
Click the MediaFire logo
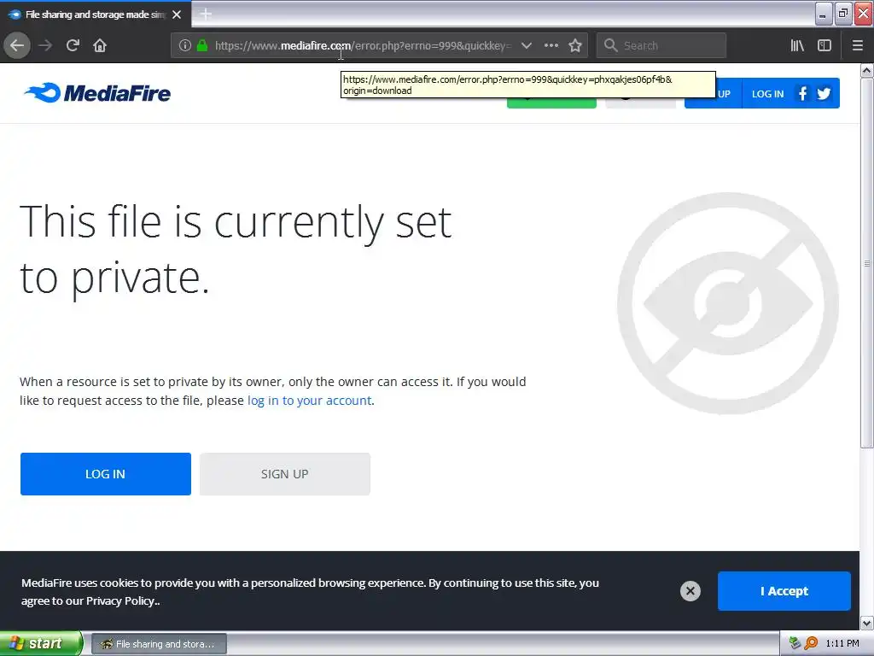point(97,92)
